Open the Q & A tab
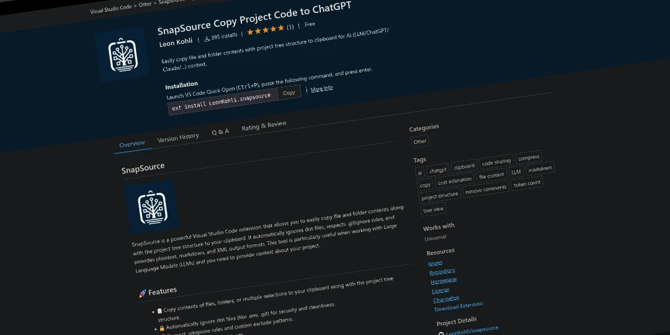The width and height of the screenshot is (670, 335). point(220,132)
